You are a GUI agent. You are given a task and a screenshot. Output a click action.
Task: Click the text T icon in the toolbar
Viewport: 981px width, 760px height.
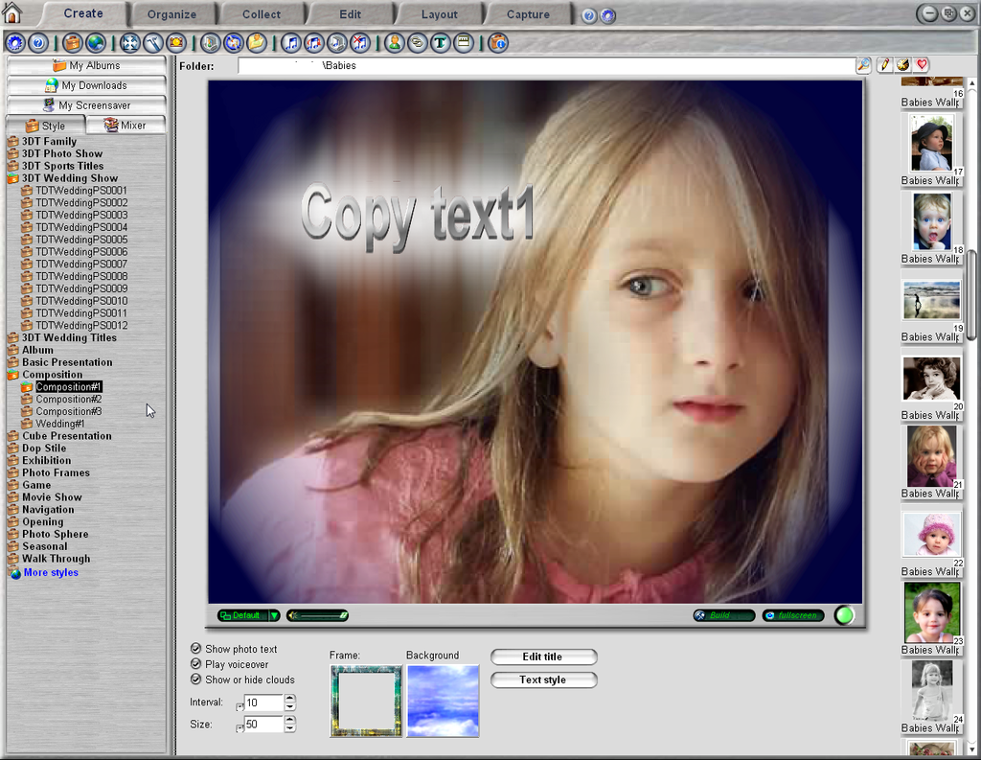[441, 43]
